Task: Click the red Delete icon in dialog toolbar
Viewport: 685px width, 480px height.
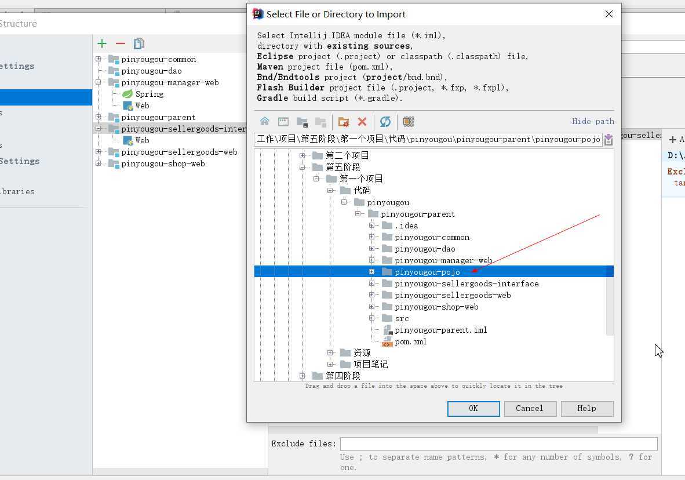Action: 362,122
